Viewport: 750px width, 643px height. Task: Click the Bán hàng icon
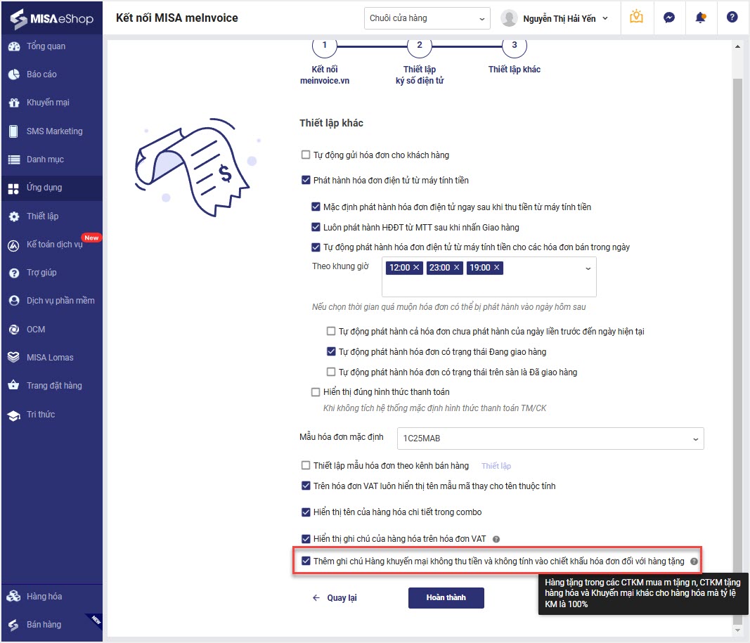pyautogui.click(x=13, y=625)
